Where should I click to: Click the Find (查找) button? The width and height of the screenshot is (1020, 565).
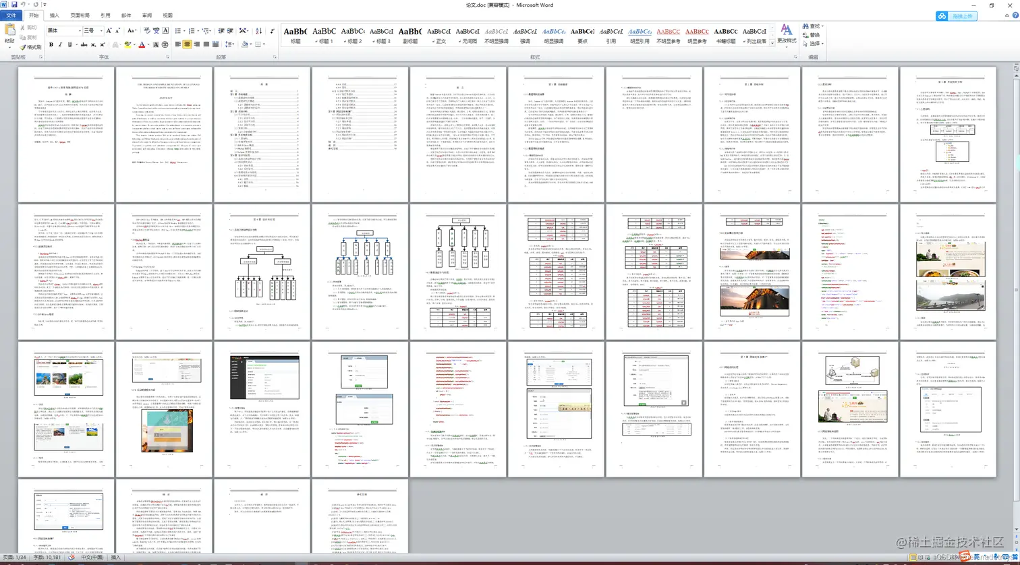[x=812, y=26]
